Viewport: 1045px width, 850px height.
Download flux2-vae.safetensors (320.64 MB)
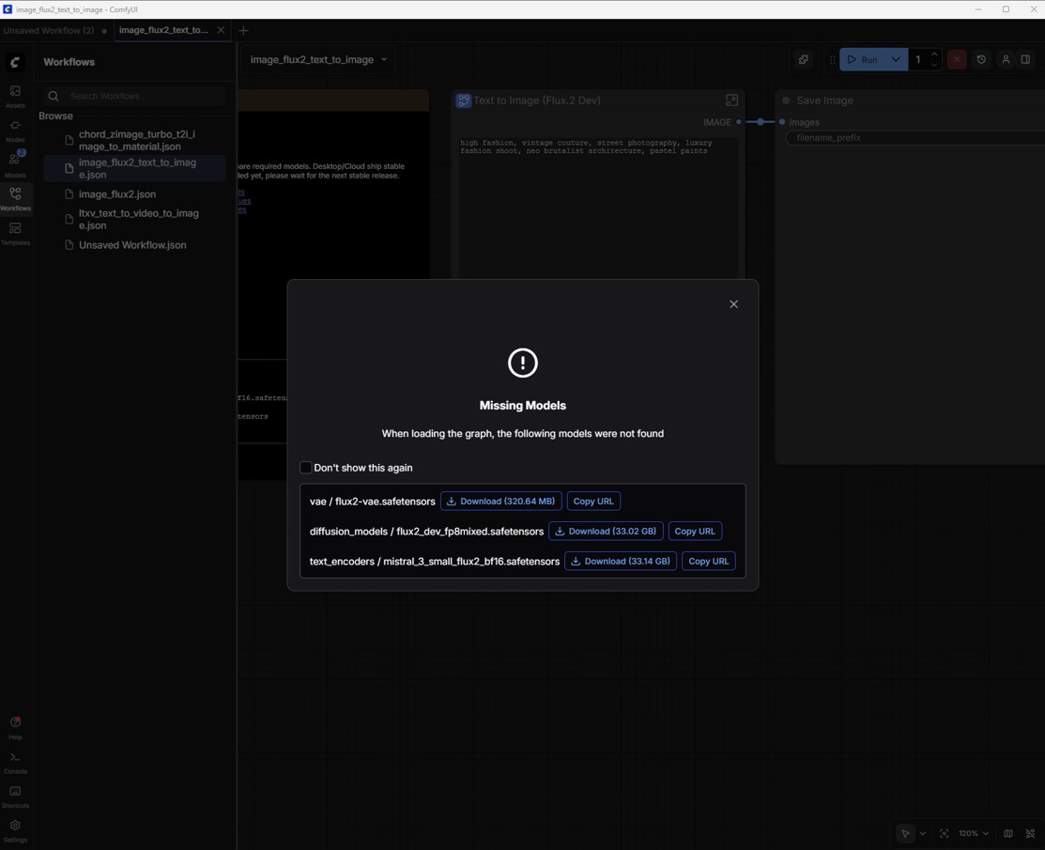click(500, 502)
